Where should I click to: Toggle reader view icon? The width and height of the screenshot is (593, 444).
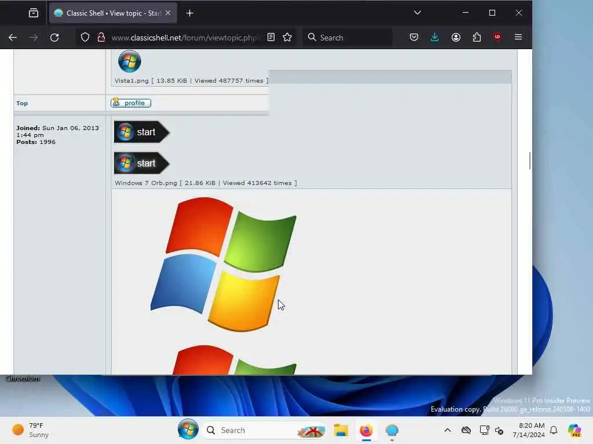(271, 37)
